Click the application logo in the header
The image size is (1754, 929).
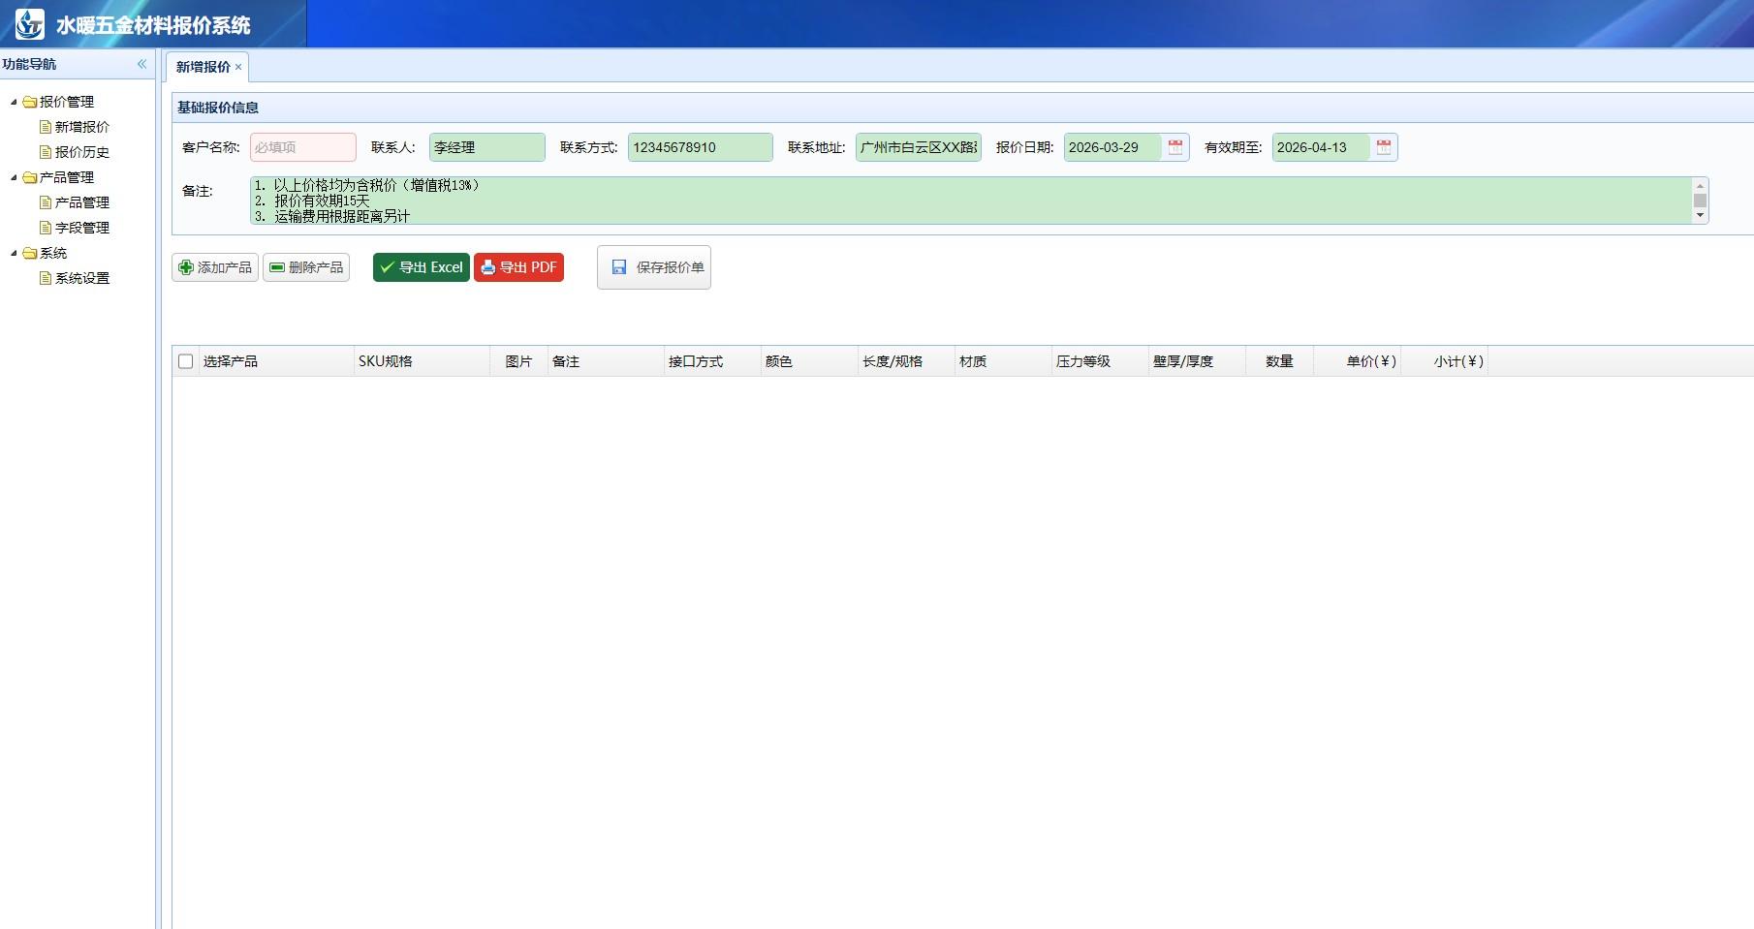[x=30, y=24]
